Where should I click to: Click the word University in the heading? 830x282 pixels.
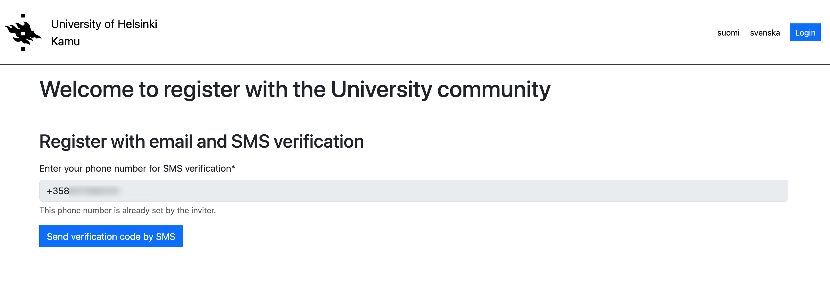[381, 89]
